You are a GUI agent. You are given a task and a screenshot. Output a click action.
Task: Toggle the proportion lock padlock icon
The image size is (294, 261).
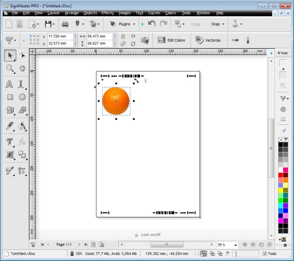click(x=123, y=36)
